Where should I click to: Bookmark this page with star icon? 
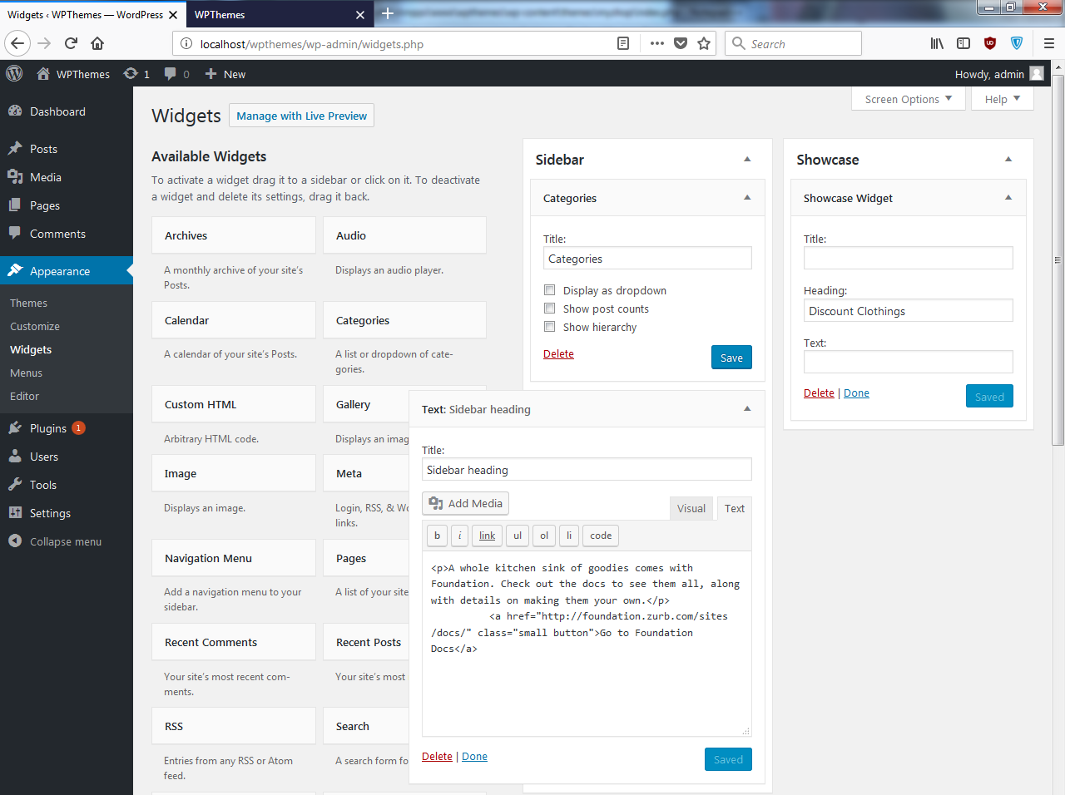click(x=704, y=43)
